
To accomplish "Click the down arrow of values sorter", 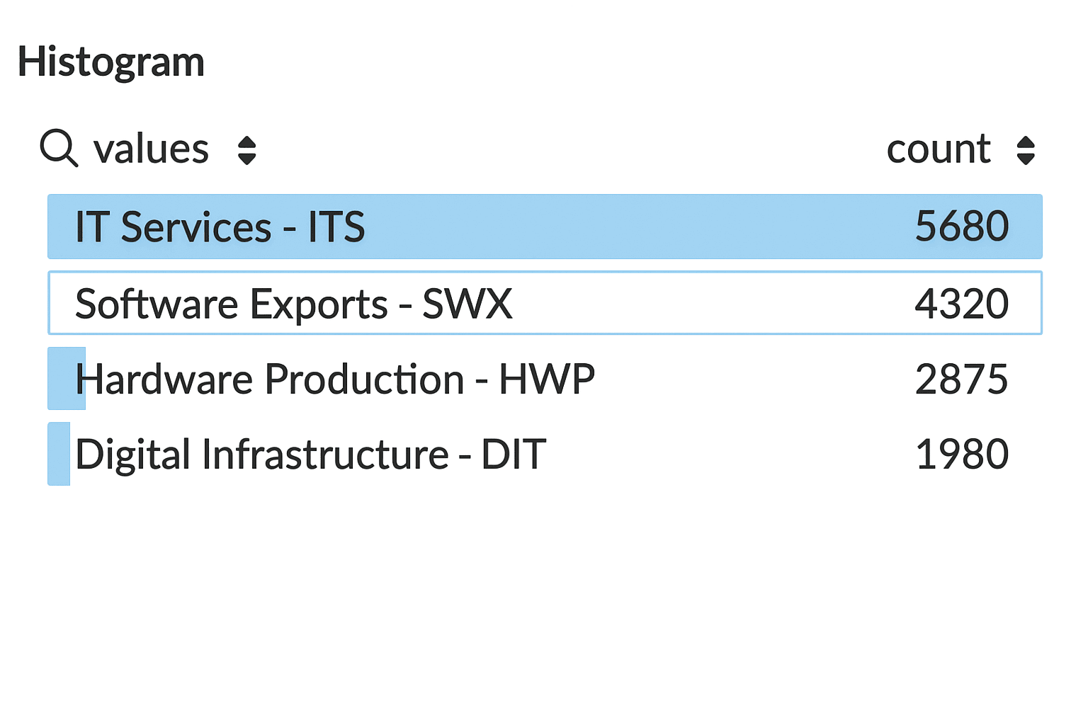I will [246, 159].
